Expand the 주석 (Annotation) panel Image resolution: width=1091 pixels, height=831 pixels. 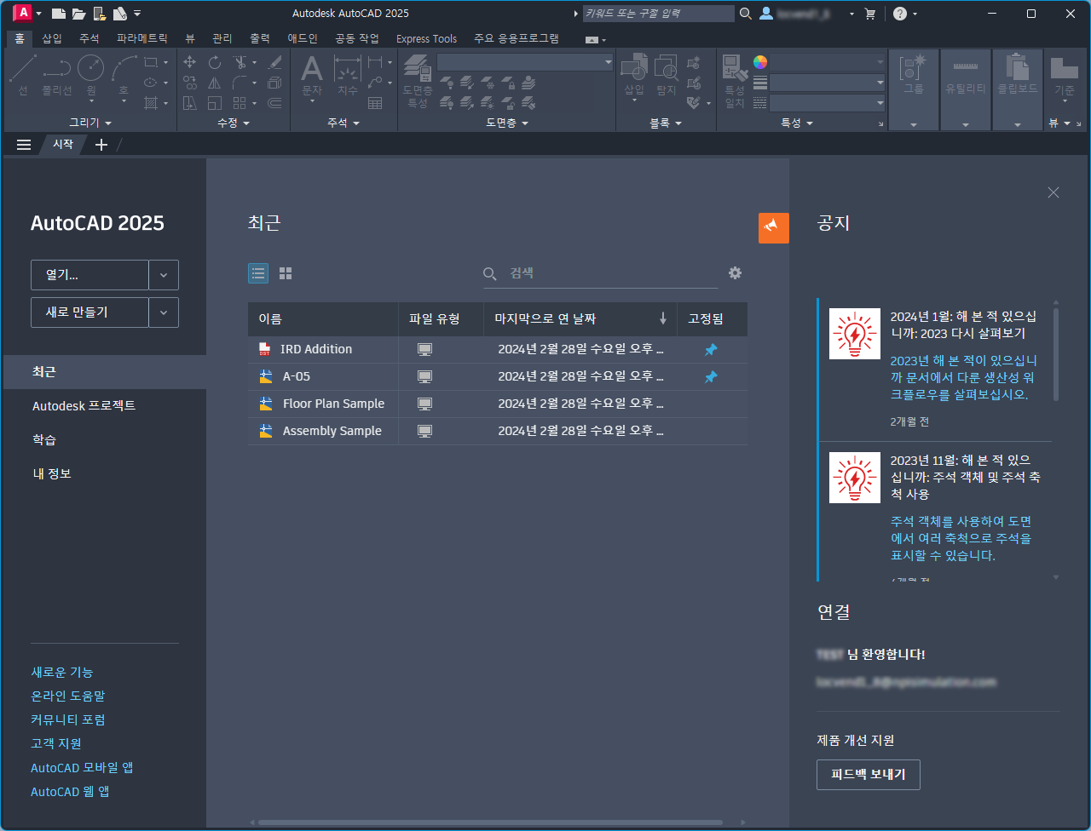pyautogui.click(x=343, y=123)
